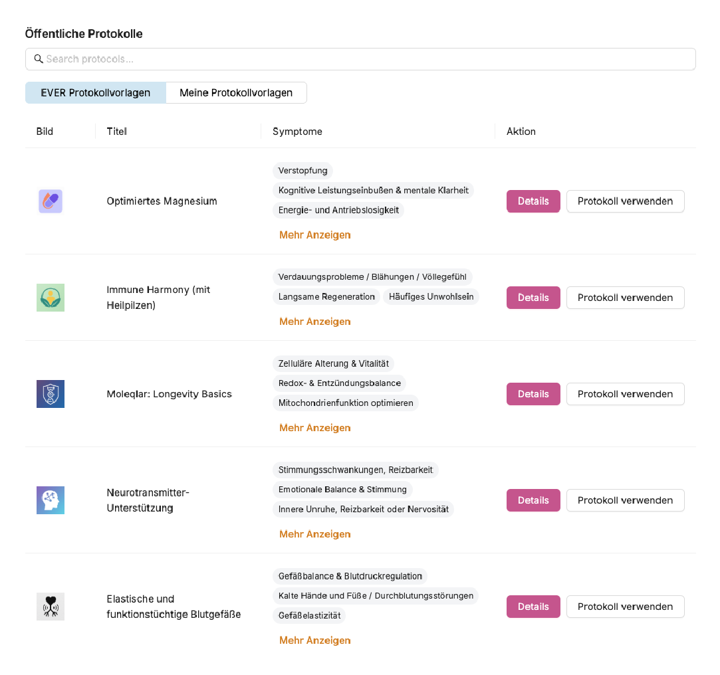Screen dimensions: 720x675
Task: Expand Mehr Anzeigen for Immune Harmony
Action: pos(314,322)
